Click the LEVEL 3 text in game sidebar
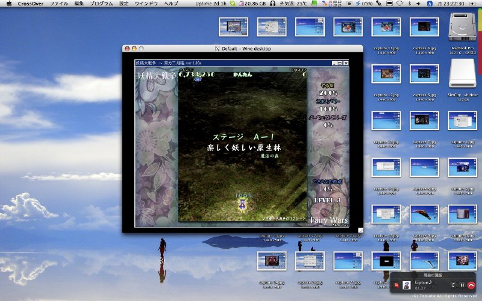 pos(327,200)
